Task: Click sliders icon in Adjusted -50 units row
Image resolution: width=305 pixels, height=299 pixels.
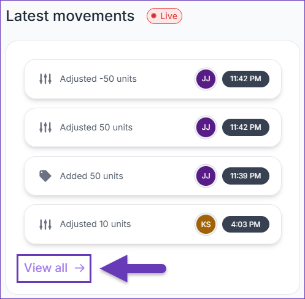Action: coord(45,79)
